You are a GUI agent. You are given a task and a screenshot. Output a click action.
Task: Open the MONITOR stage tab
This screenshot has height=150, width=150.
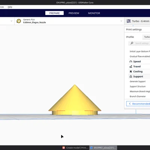[x=94, y=13]
